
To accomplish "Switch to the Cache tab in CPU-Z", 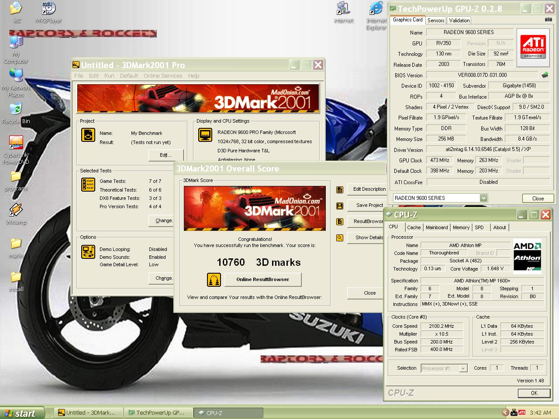I will [414, 227].
